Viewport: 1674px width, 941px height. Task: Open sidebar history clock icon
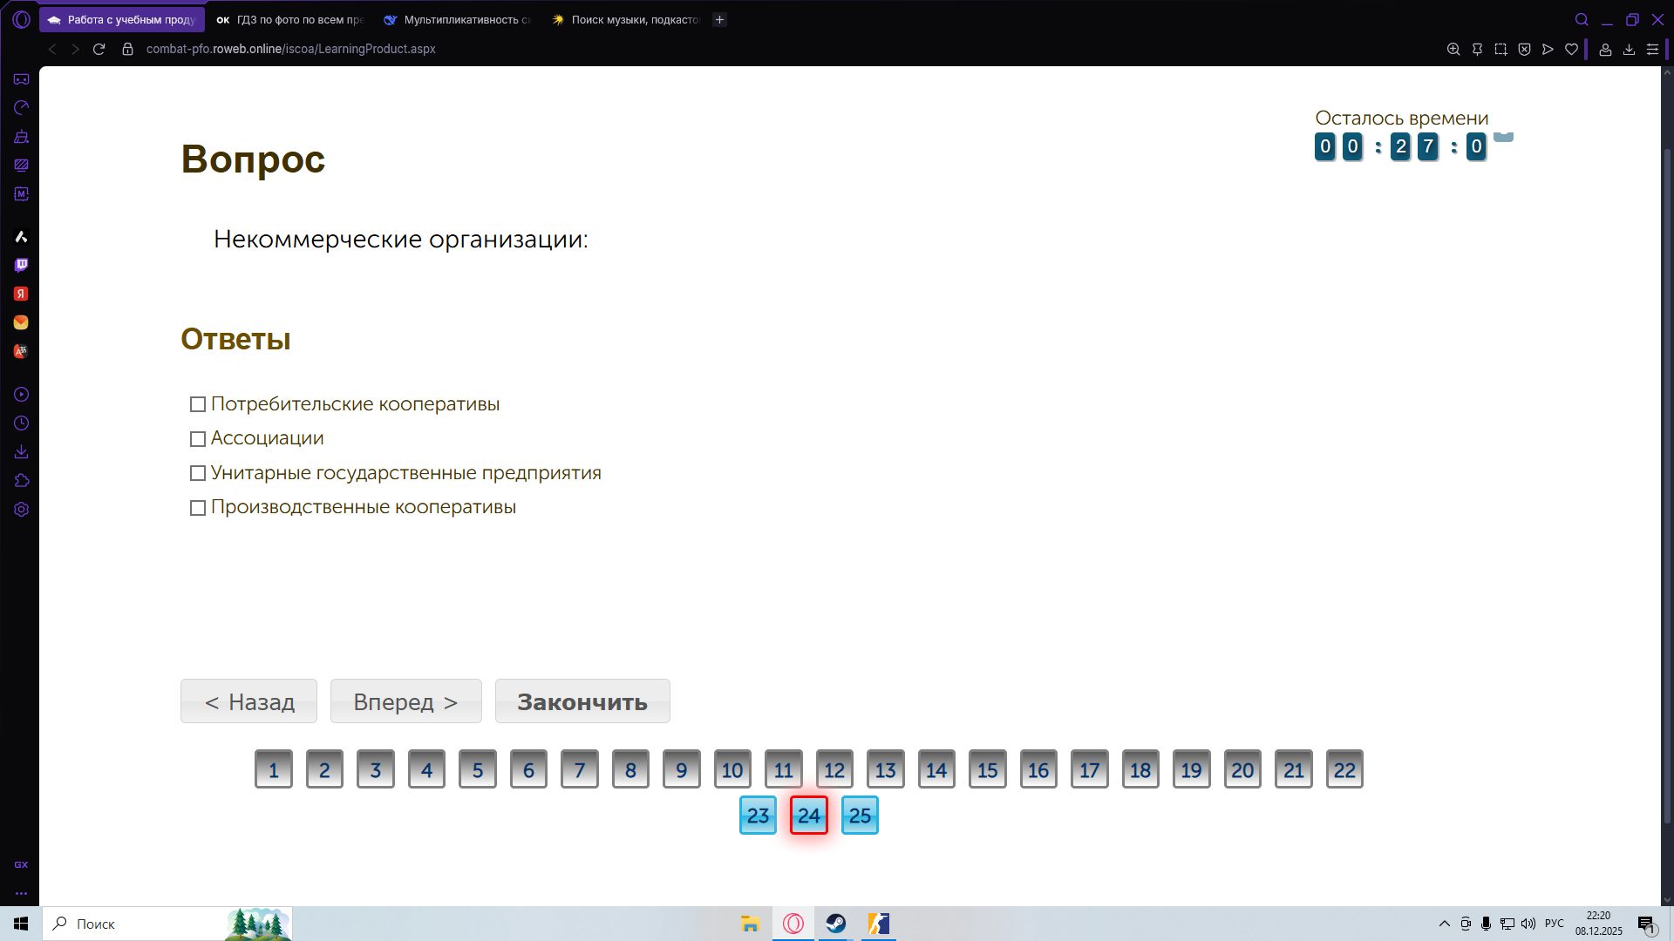tap(22, 423)
